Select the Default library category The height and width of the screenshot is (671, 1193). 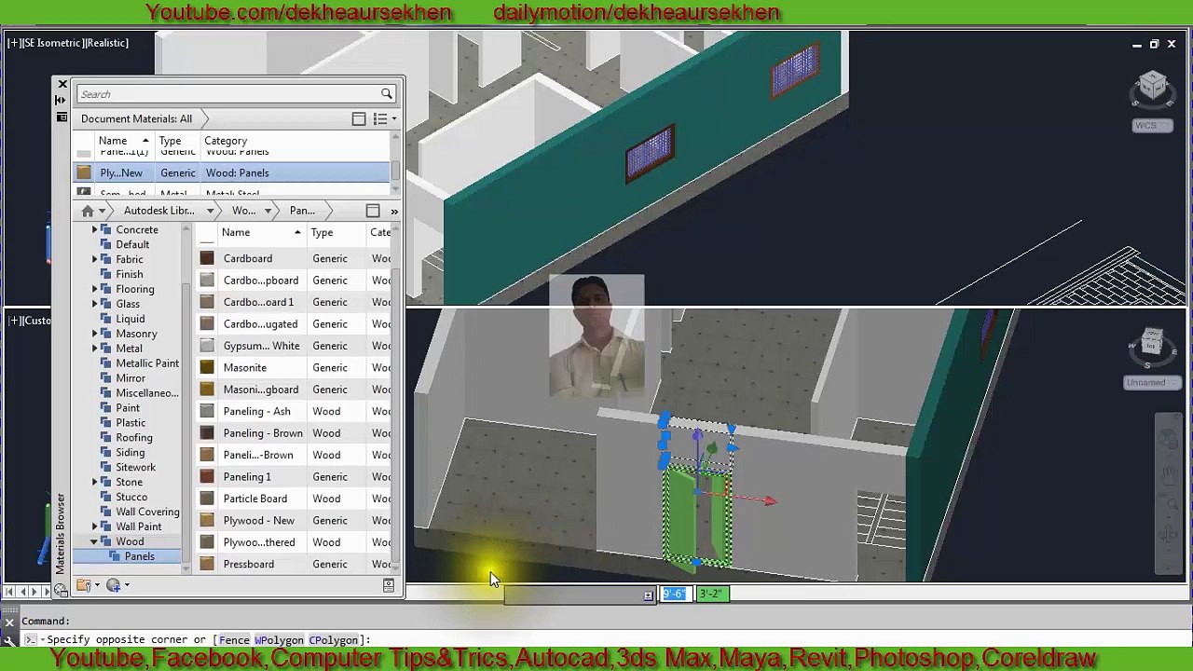(132, 244)
